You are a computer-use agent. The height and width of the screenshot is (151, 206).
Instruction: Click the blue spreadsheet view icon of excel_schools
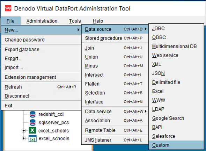[x=32, y=138]
